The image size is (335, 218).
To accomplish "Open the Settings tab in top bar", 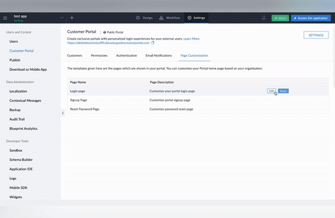I will point(196,18).
